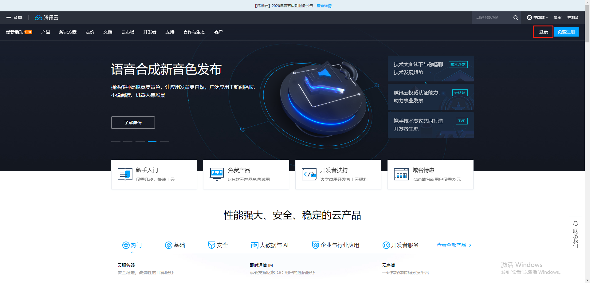Click the 中国站 globe icon
Viewport: 590px width, 283px height.
pyautogui.click(x=529, y=18)
